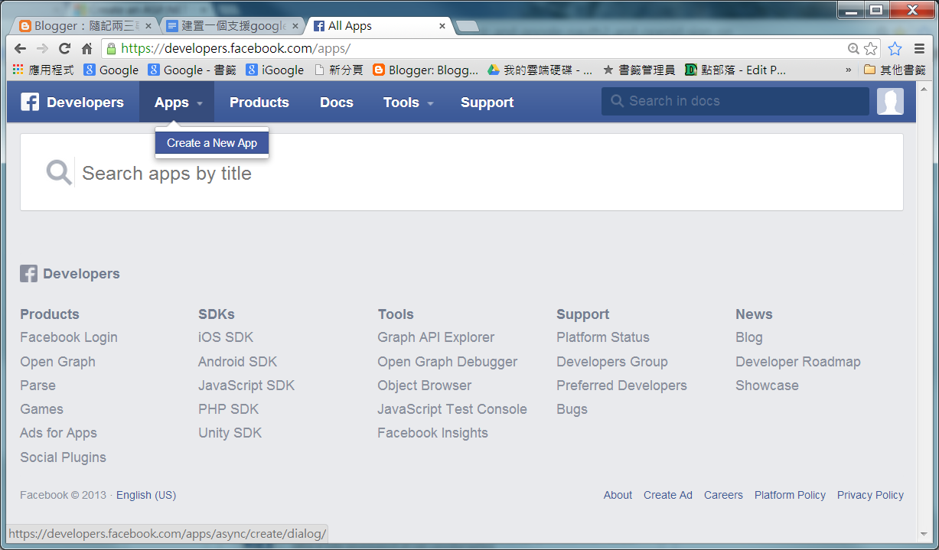Open Products in the top navigation
The image size is (939, 550).
[x=259, y=102]
